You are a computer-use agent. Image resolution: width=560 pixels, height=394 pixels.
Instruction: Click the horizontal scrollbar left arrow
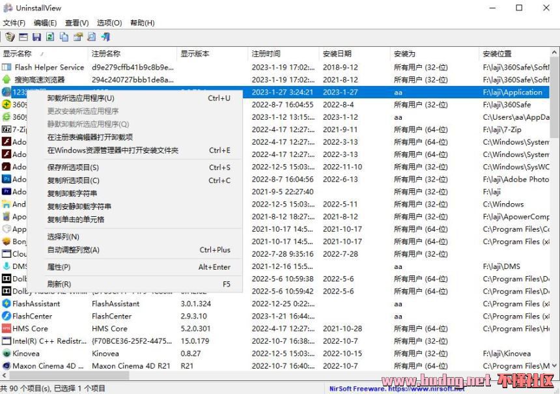tap(5, 375)
